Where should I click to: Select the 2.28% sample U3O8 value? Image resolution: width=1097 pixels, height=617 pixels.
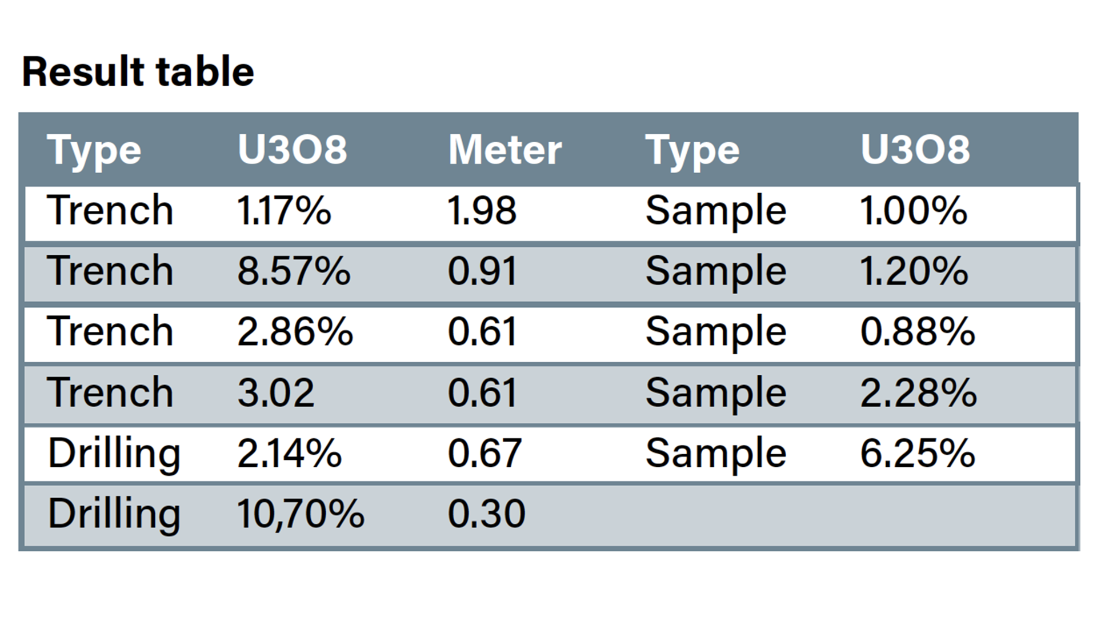918,392
